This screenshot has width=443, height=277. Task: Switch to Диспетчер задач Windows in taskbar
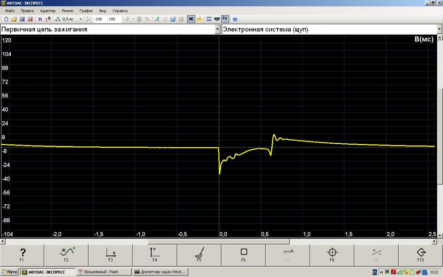(160, 272)
